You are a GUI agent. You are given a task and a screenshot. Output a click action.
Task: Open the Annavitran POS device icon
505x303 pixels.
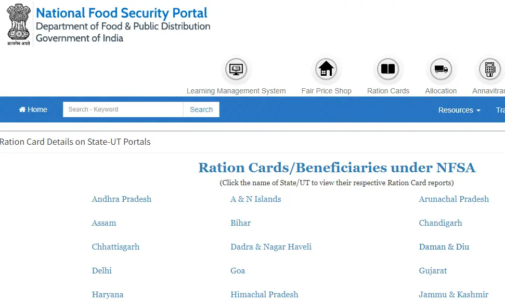(x=489, y=68)
